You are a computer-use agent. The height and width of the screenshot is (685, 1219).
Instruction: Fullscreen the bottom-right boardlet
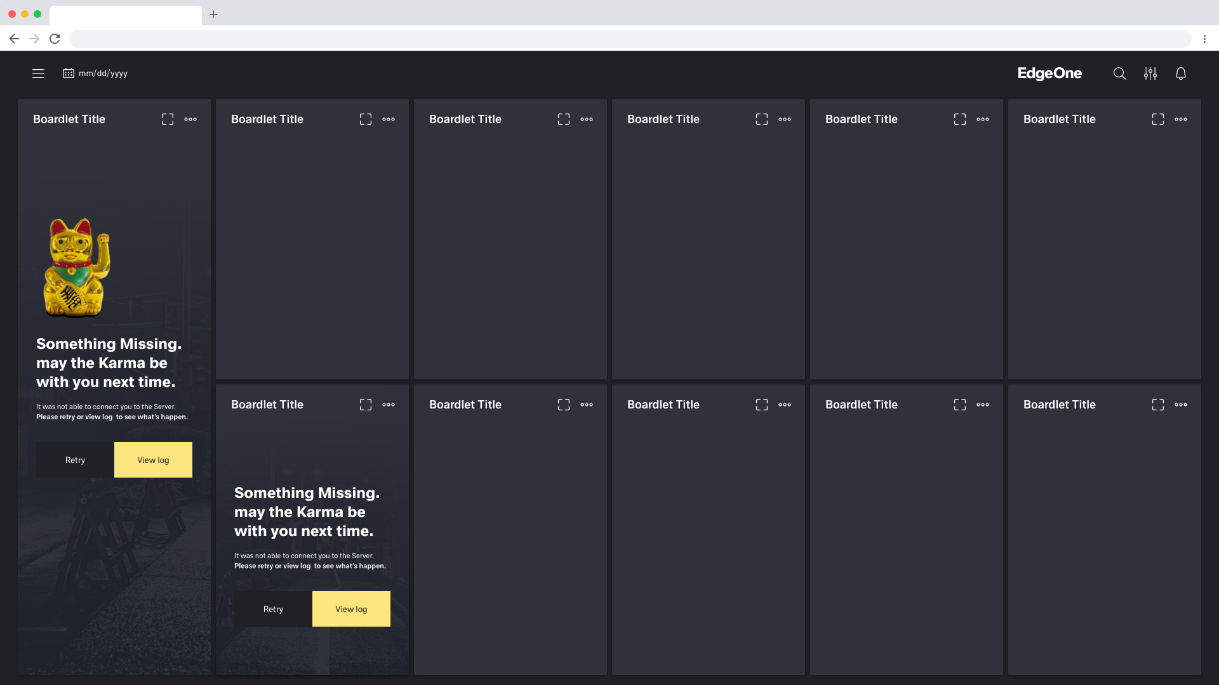1157,405
